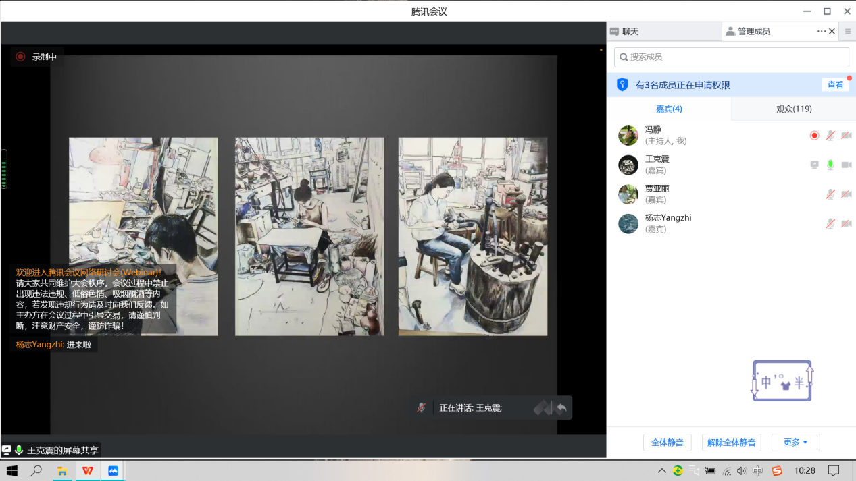The width and height of the screenshot is (856, 481).
Task: Click 查看 to review permission requests
Action: pyautogui.click(x=835, y=85)
